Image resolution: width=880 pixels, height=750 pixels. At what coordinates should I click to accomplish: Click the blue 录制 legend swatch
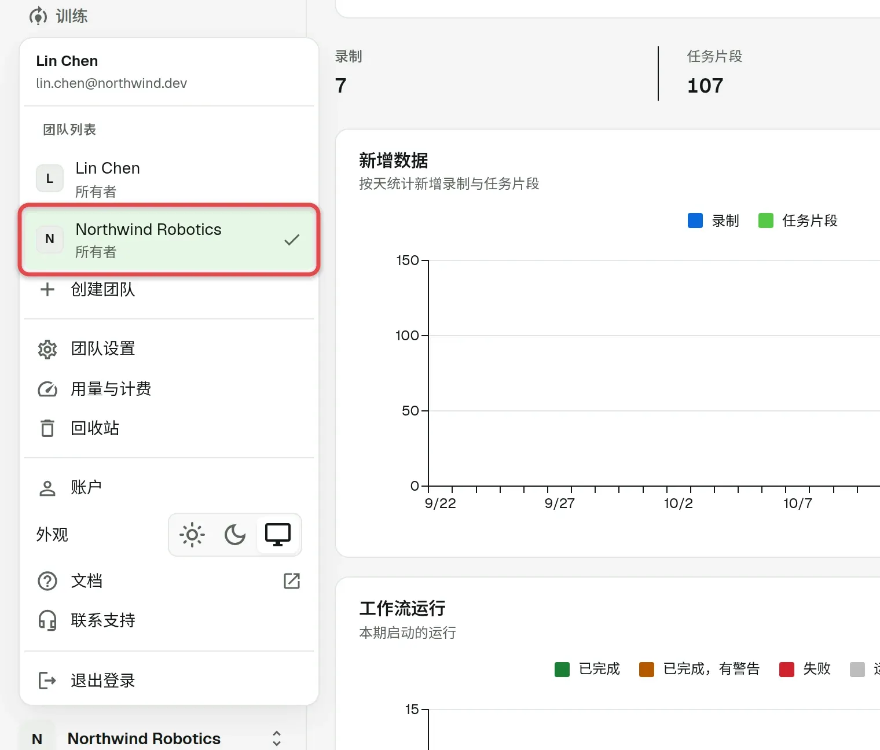click(x=695, y=220)
